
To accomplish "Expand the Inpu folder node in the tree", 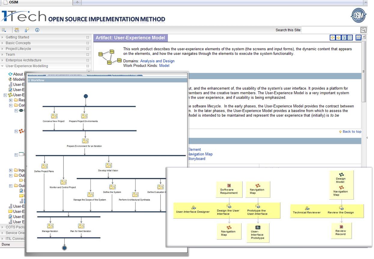I will [x=11, y=170].
